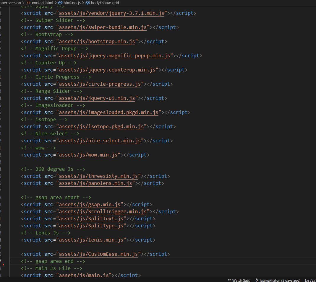316x282 pixels.
Task: Click the Counter Up comment
Action: point(48,63)
